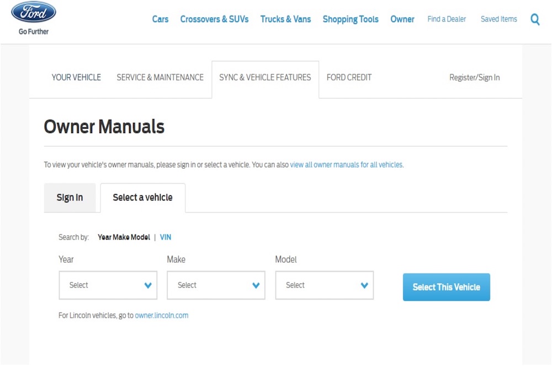Click the Model dropdown chevron arrow
This screenshot has height=368, width=552.
coord(364,285)
